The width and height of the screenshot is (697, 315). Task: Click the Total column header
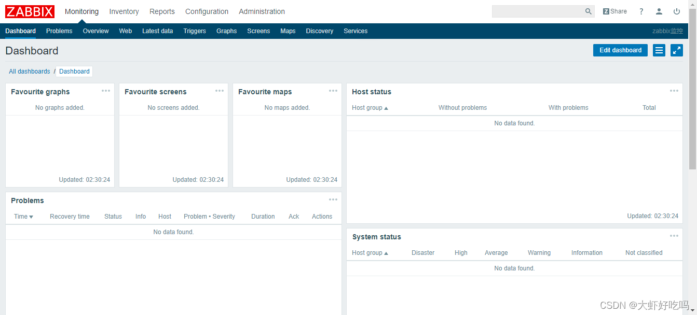click(649, 108)
